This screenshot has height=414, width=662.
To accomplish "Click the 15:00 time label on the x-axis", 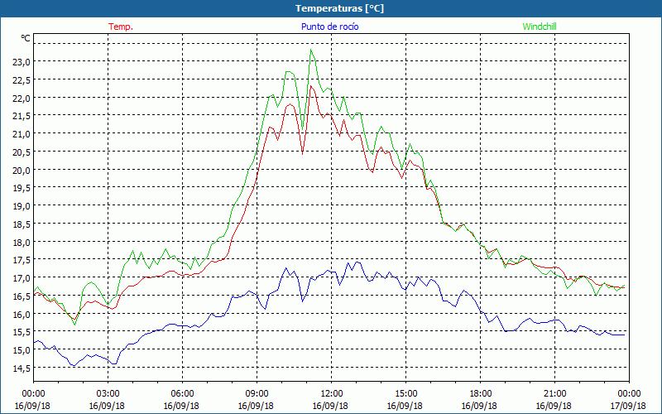I will pos(405,394).
